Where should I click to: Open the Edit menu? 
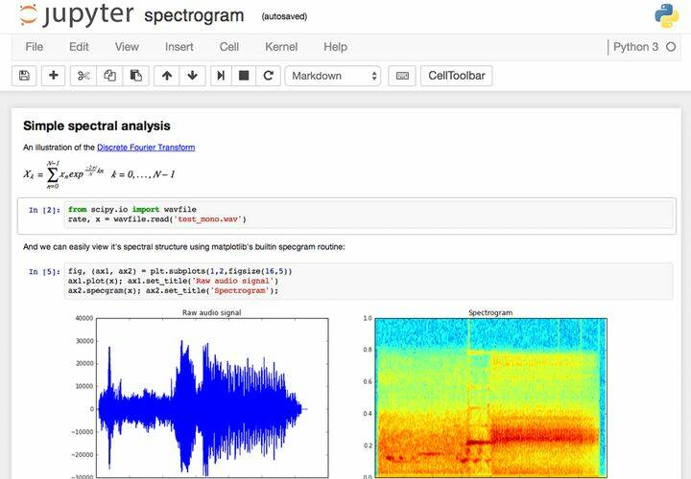(79, 47)
